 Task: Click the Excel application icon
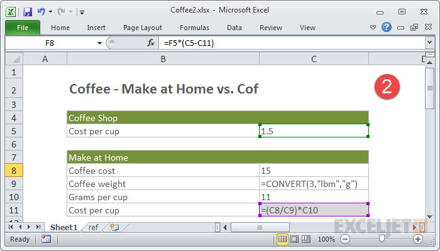click(x=11, y=12)
